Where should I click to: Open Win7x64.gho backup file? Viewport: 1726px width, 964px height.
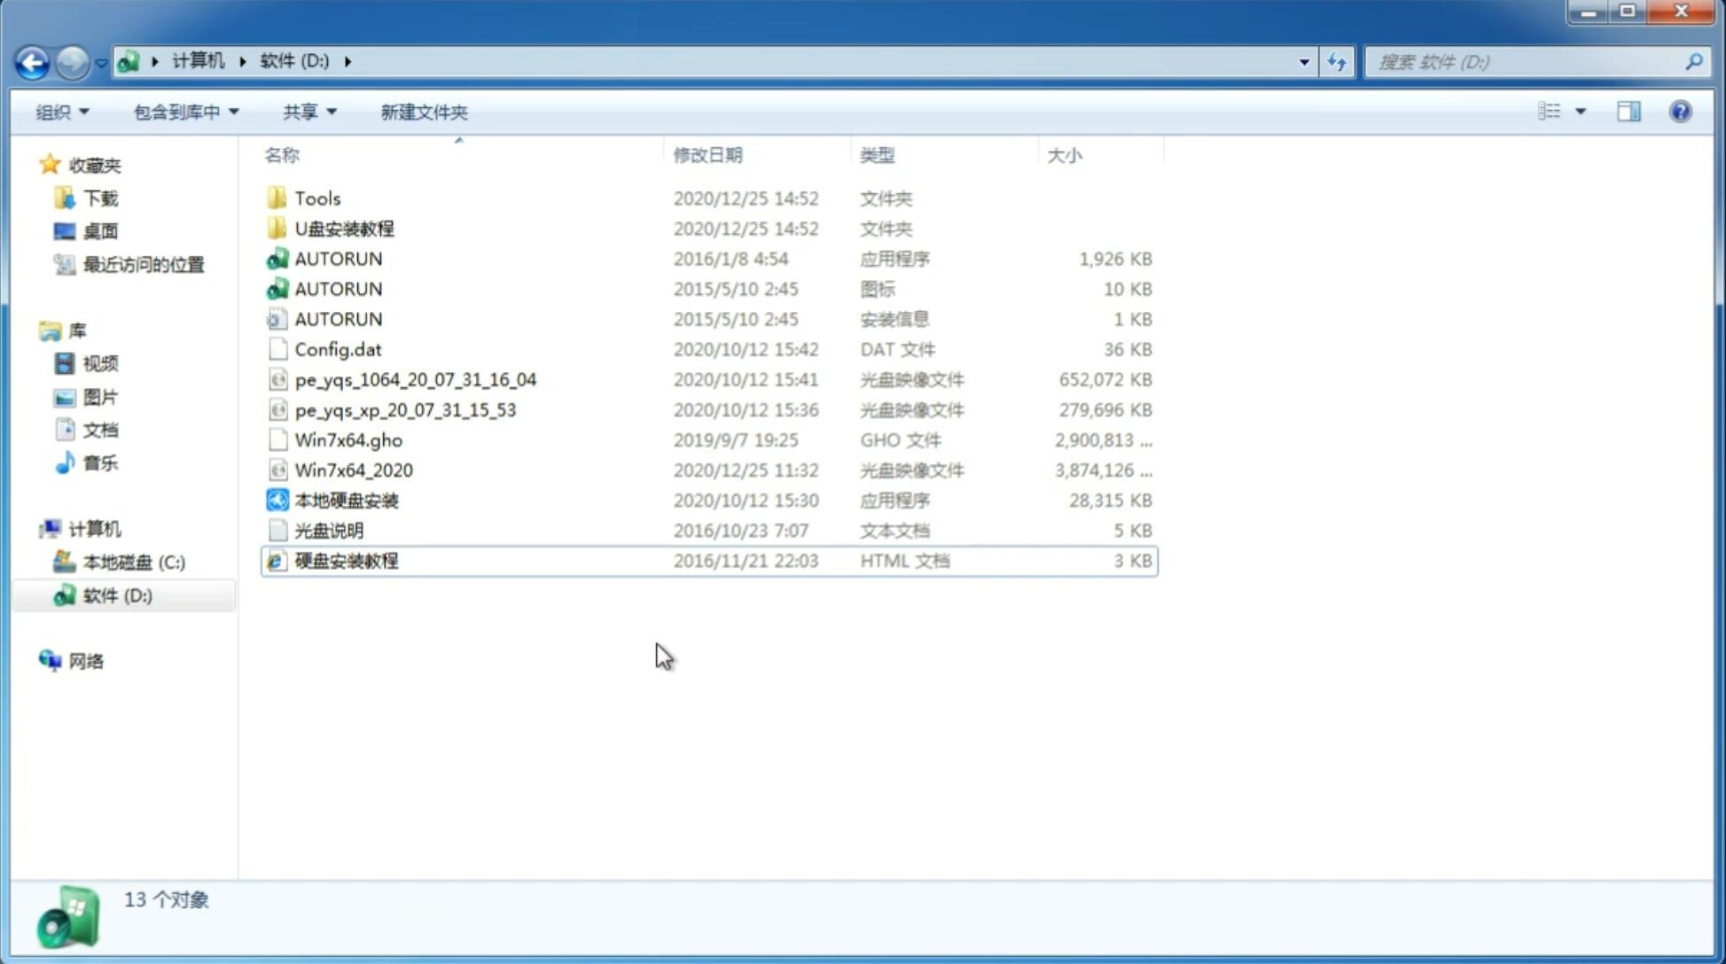[348, 439]
